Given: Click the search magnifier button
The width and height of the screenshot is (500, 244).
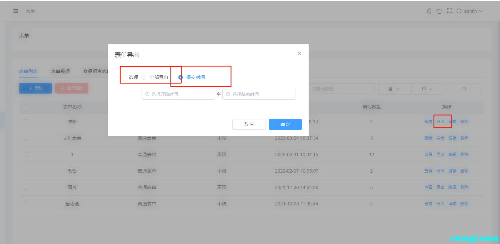Looking at the screenshot, I should pos(464,89).
